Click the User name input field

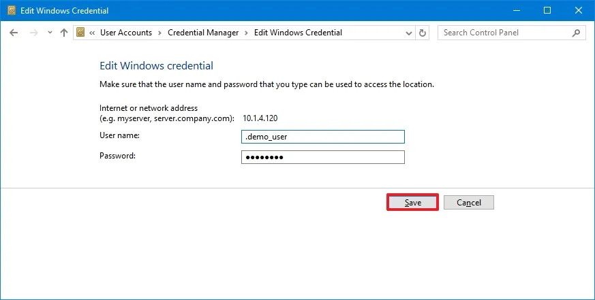323,137
